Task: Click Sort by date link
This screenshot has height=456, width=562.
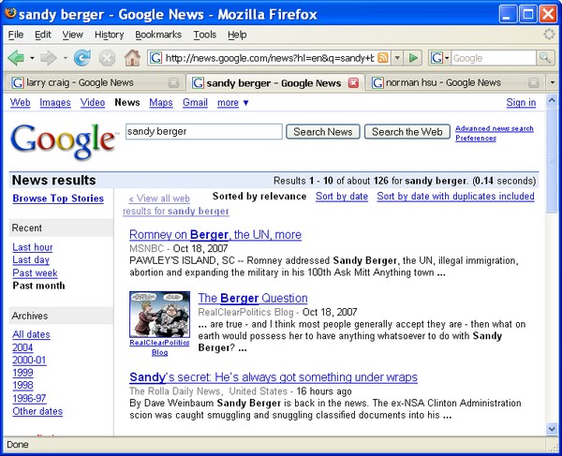Action: click(x=342, y=197)
